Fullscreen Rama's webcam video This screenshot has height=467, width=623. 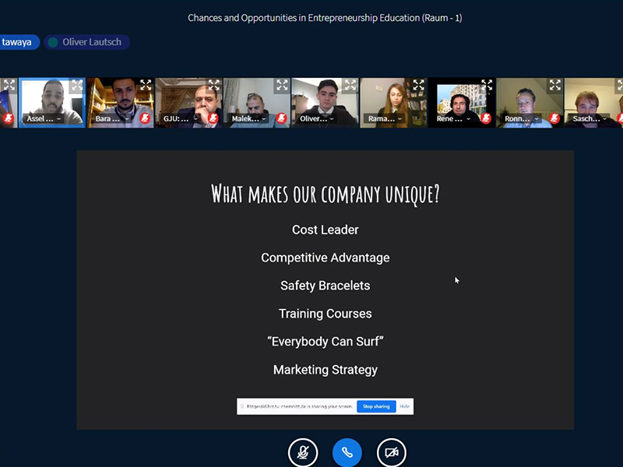418,86
